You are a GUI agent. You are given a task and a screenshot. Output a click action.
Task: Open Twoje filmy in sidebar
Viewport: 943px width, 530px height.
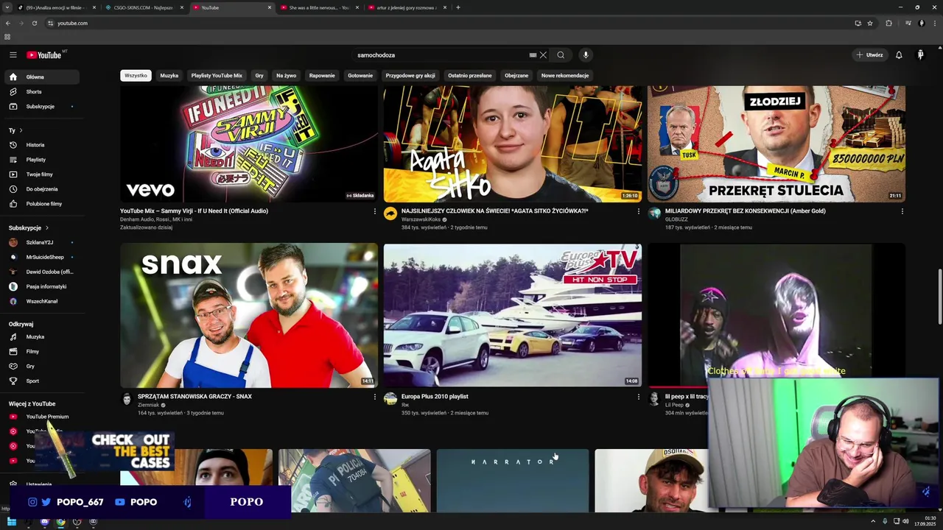(41, 174)
